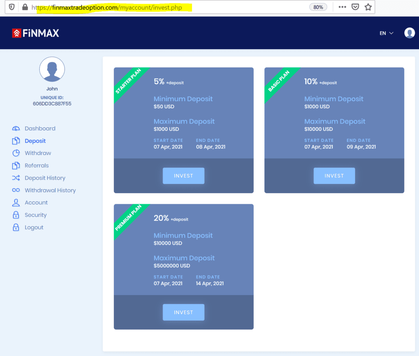
Task: Click the $10000 USD maximum in Basic Plan
Action: coord(318,129)
